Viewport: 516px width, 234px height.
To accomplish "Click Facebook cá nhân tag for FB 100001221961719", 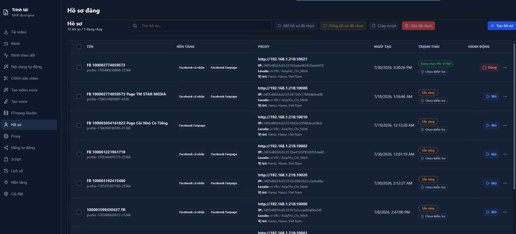I will pos(192,154).
